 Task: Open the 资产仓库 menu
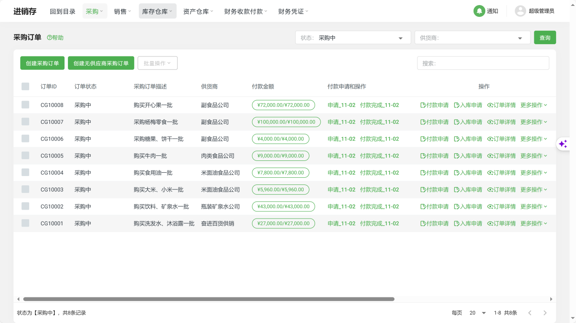click(198, 11)
